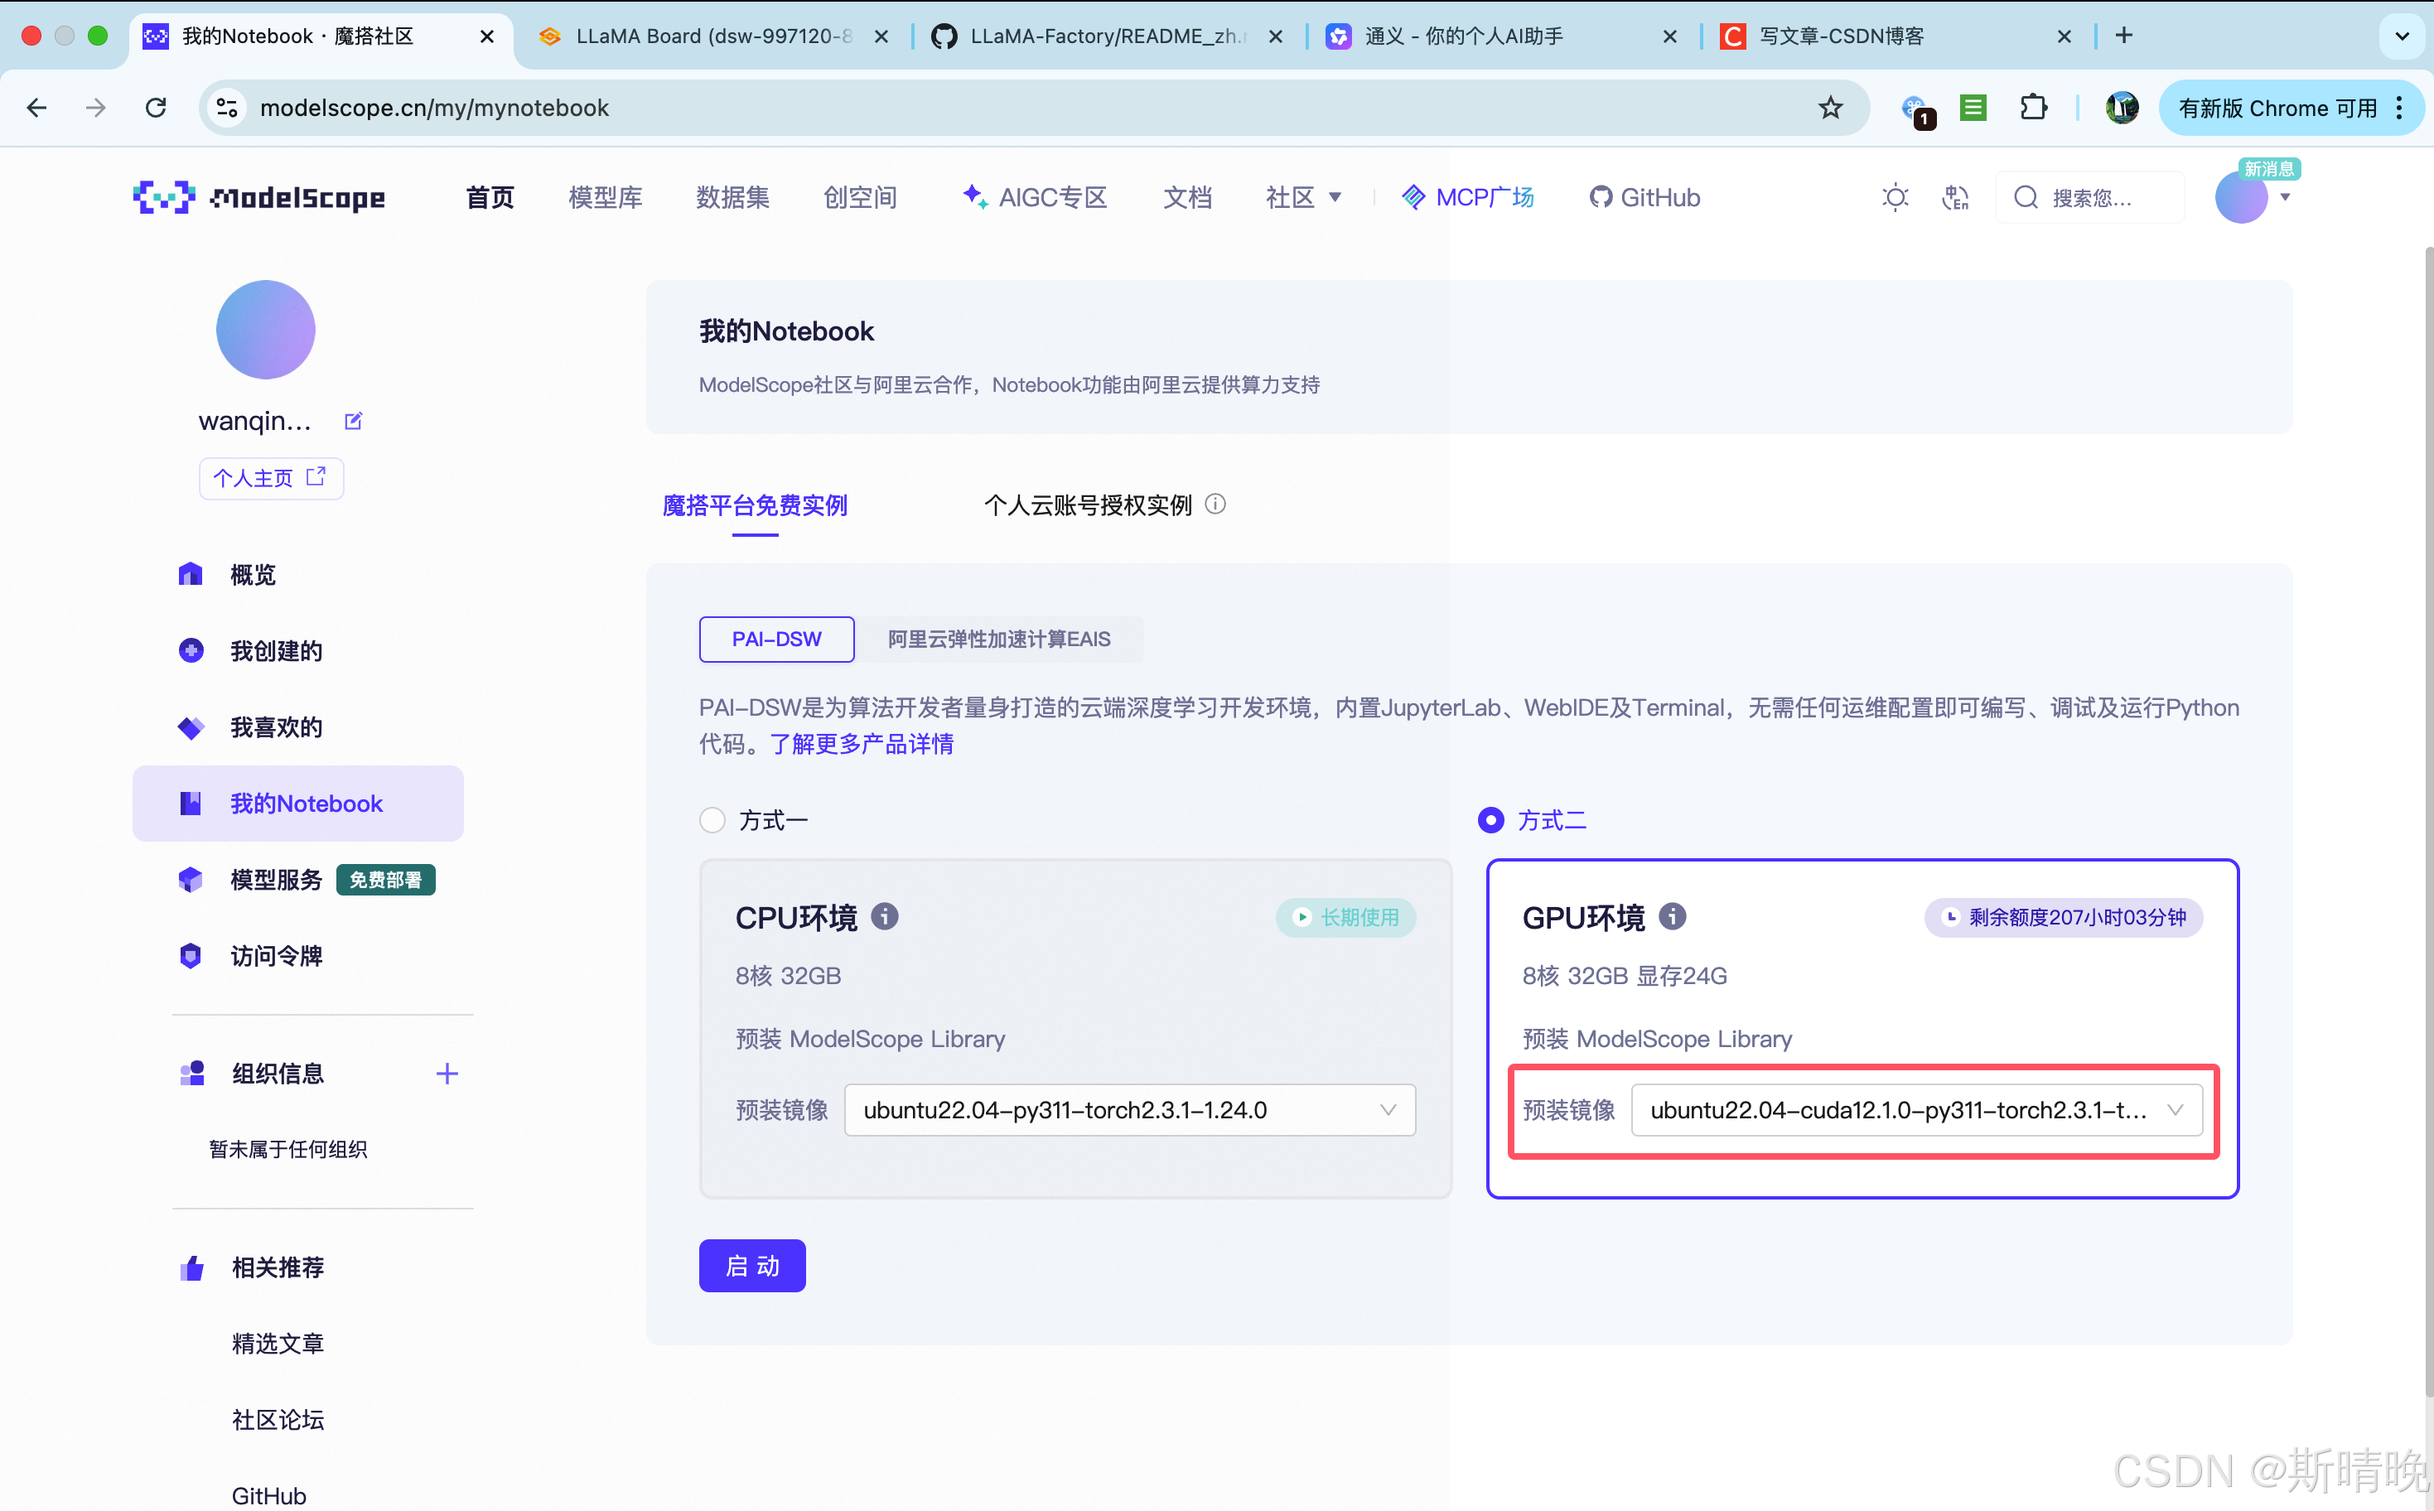Open 模型服务 in the sidebar
The image size is (2434, 1511).
pyautogui.click(x=276, y=880)
